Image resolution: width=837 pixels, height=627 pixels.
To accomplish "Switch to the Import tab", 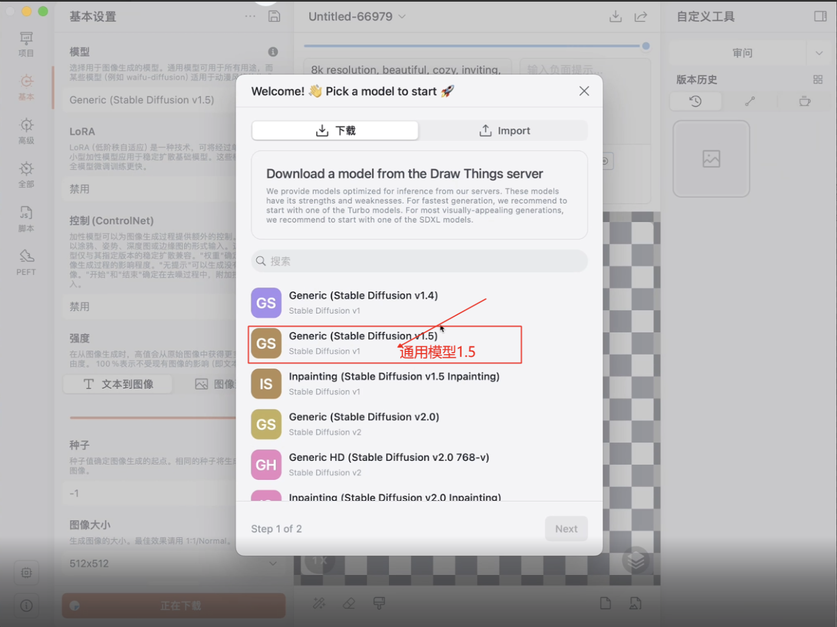I will click(x=504, y=131).
